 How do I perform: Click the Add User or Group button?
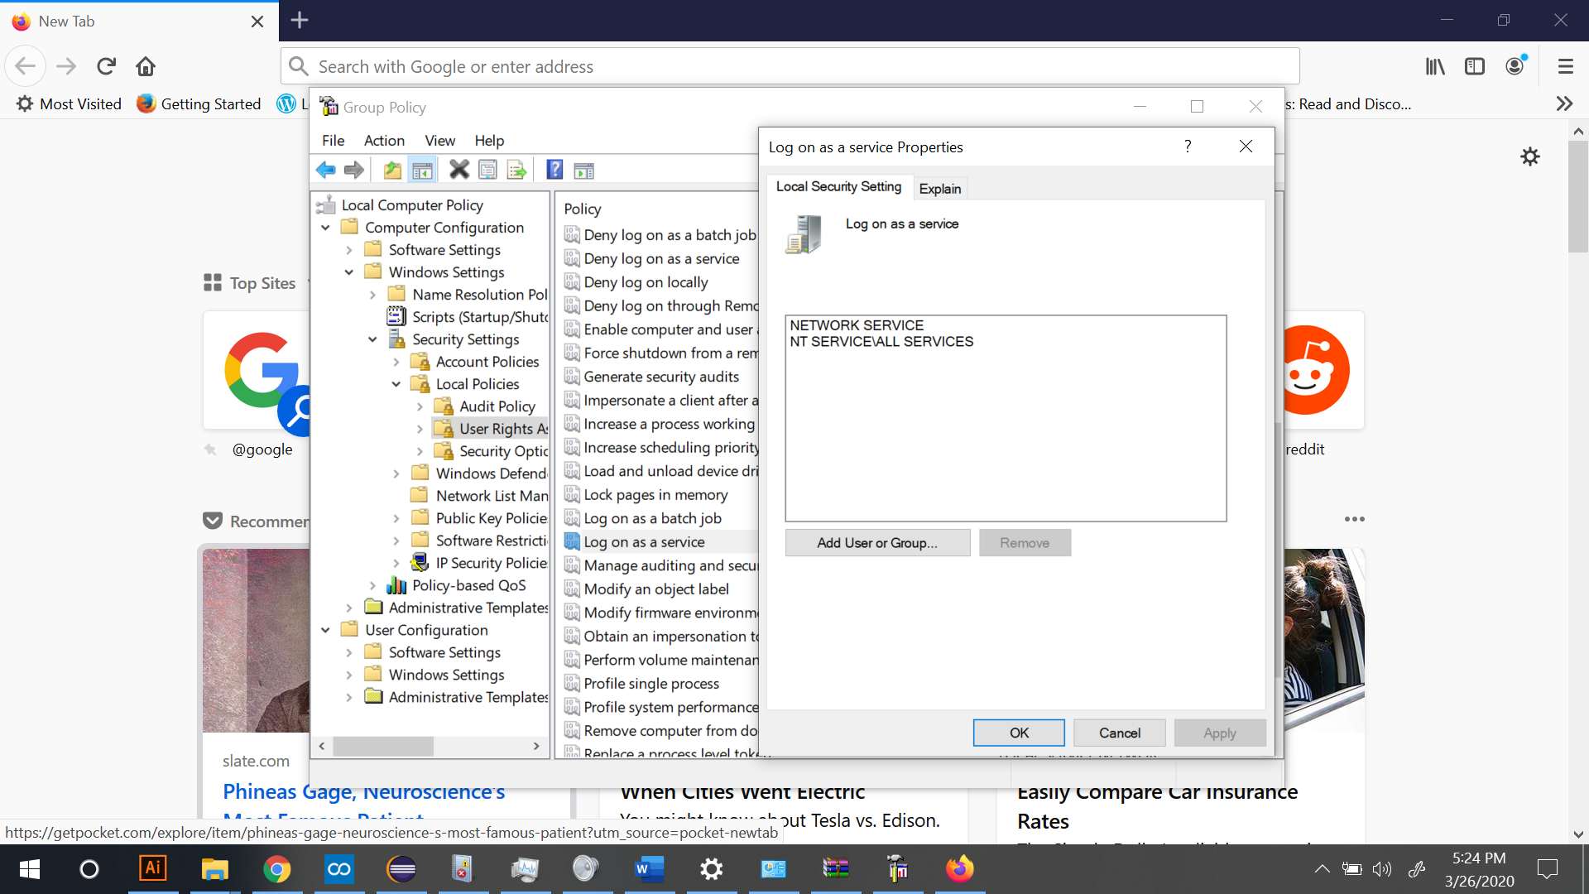coord(877,543)
